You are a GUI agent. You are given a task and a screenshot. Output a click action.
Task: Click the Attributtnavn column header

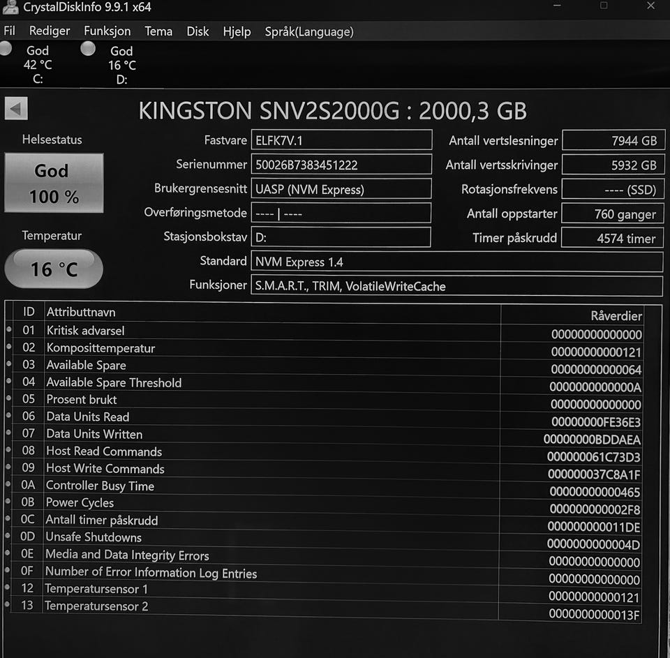(81, 312)
